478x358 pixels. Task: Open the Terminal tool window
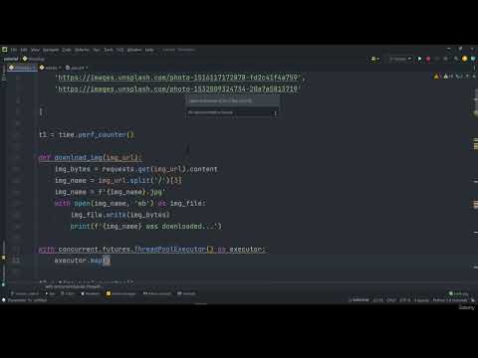tap(186, 293)
